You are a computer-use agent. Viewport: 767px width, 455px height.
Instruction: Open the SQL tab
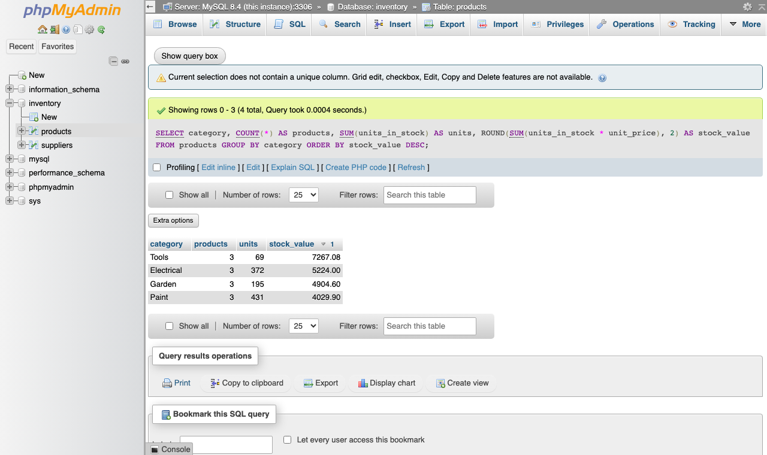pyautogui.click(x=289, y=25)
